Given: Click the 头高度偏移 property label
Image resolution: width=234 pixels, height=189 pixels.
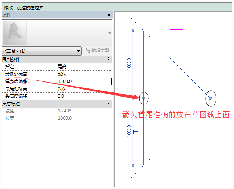Looking at the screenshot, I should 16,96.
